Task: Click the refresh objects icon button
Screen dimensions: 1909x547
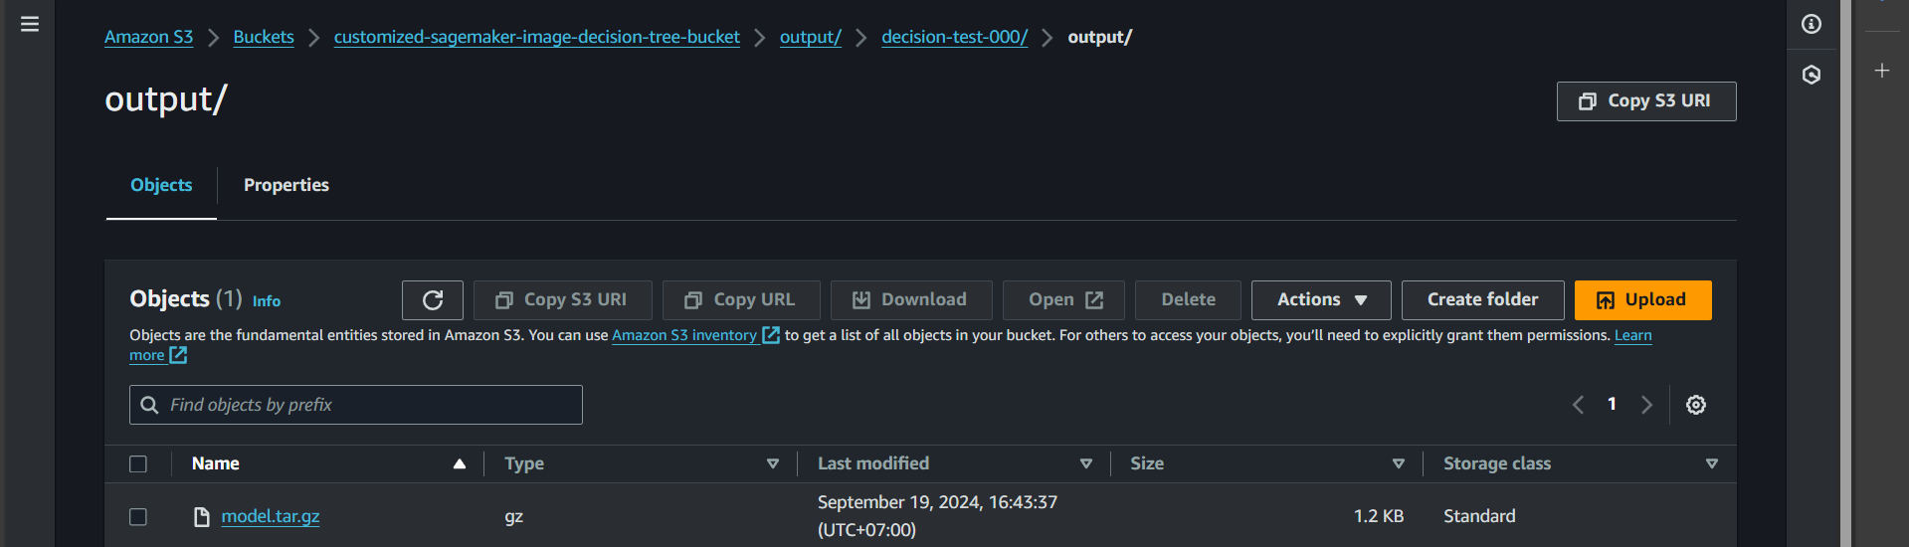Action: click(433, 300)
